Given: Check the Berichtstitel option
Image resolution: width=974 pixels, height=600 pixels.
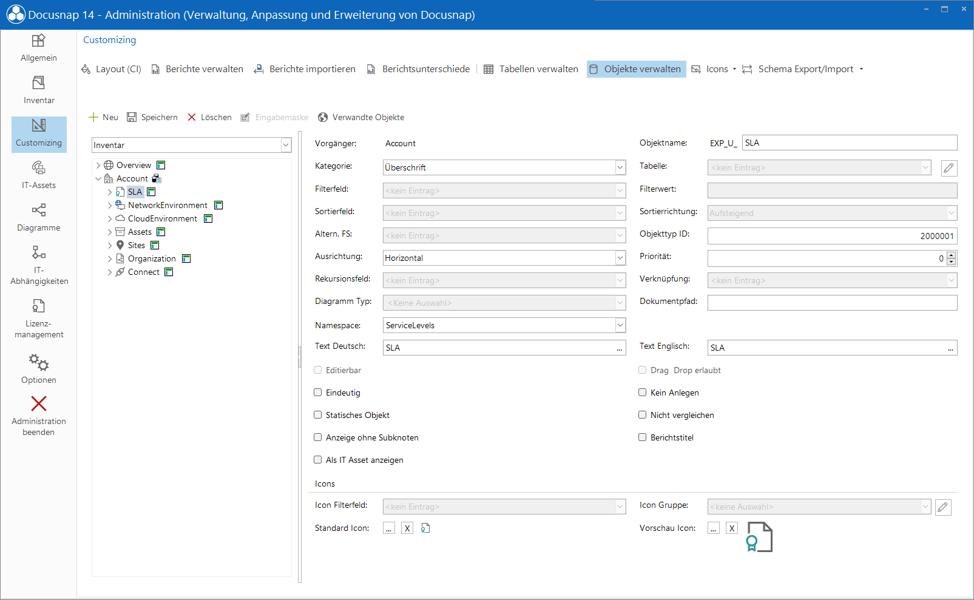Looking at the screenshot, I should [x=642, y=437].
